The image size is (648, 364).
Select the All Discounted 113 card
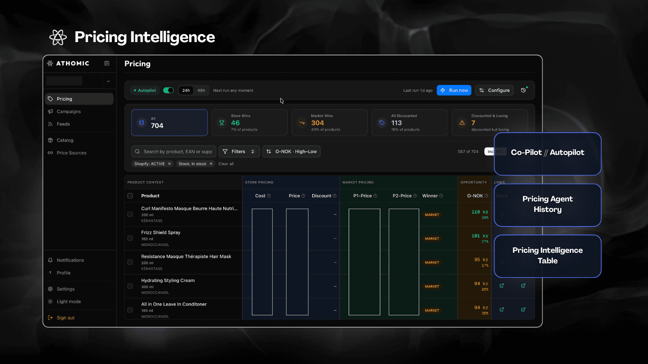[x=410, y=123]
